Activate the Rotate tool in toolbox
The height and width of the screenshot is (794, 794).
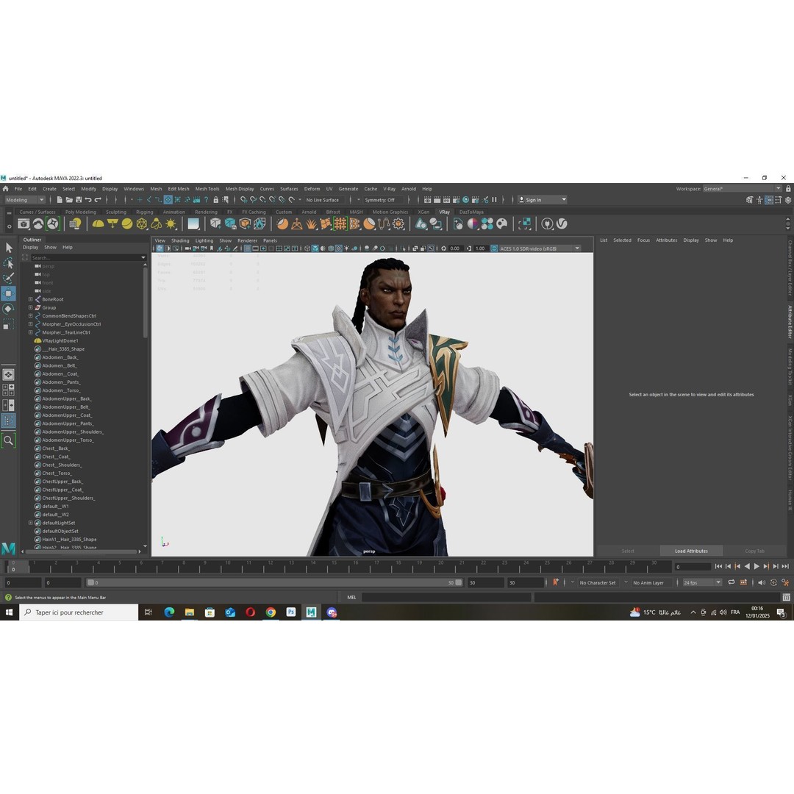click(x=9, y=309)
